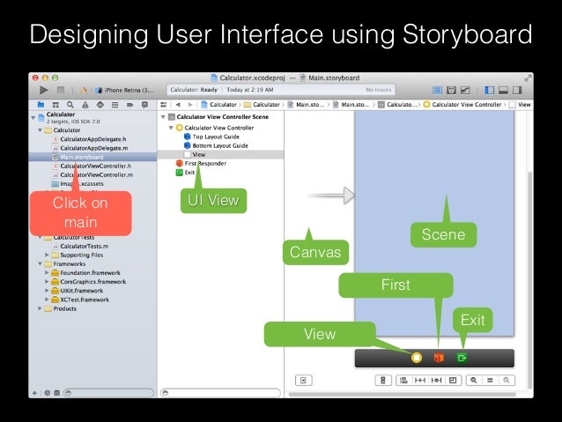Open the iPhone Retina scheme destination selector
This screenshot has width=562, height=422.
[125, 90]
